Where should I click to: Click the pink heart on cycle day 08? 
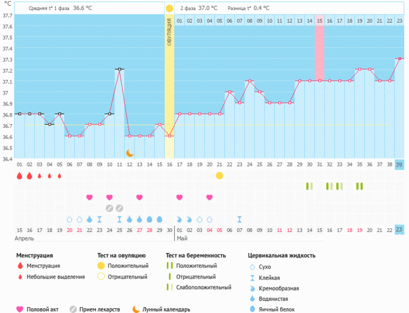(89, 197)
